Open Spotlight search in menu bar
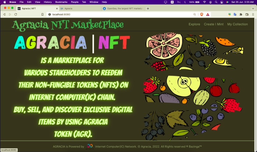The image size is (257, 152). click(216, 2)
